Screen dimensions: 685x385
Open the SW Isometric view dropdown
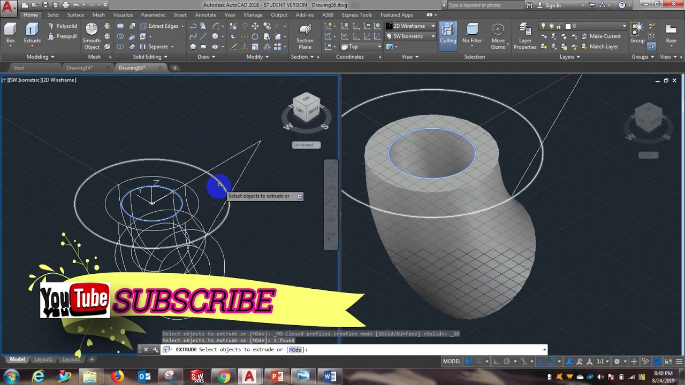[x=410, y=36]
